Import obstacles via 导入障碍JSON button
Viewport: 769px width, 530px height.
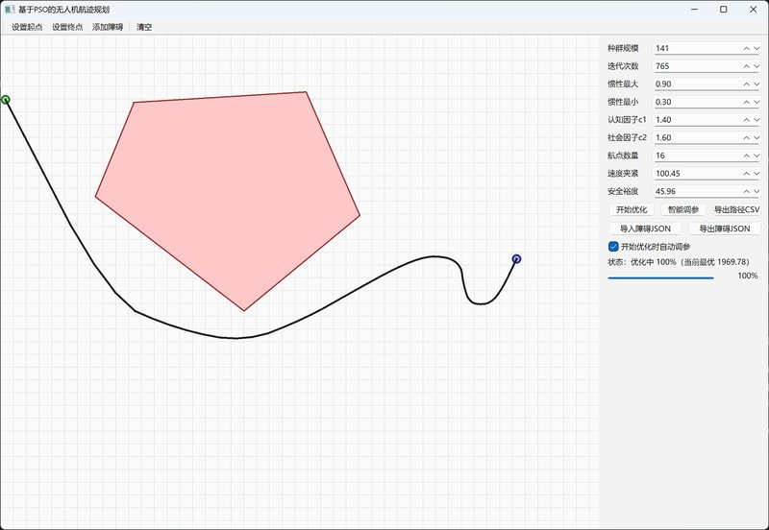[645, 229]
